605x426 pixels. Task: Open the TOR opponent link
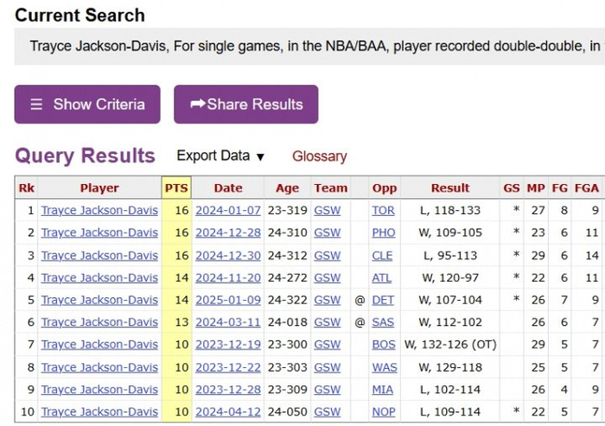383,210
